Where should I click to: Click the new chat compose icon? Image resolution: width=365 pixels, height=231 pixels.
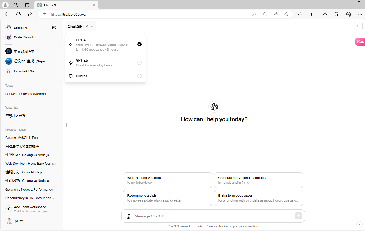pos(54,28)
